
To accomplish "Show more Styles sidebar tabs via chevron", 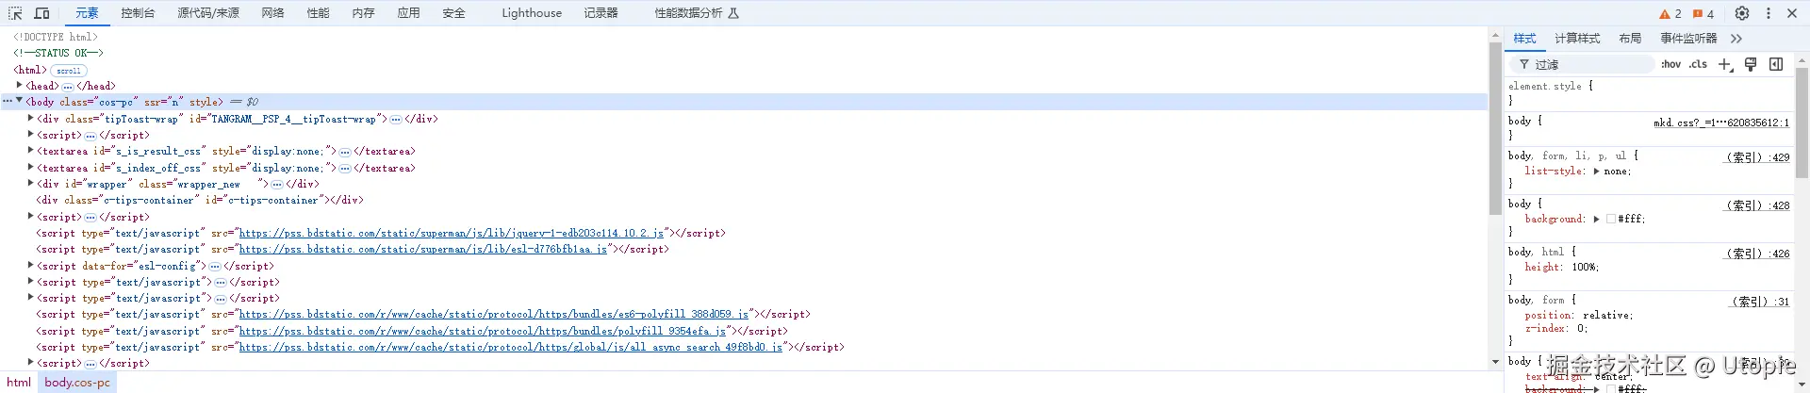I will (x=1736, y=39).
